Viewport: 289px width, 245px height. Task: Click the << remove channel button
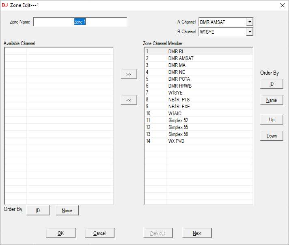(129, 100)
